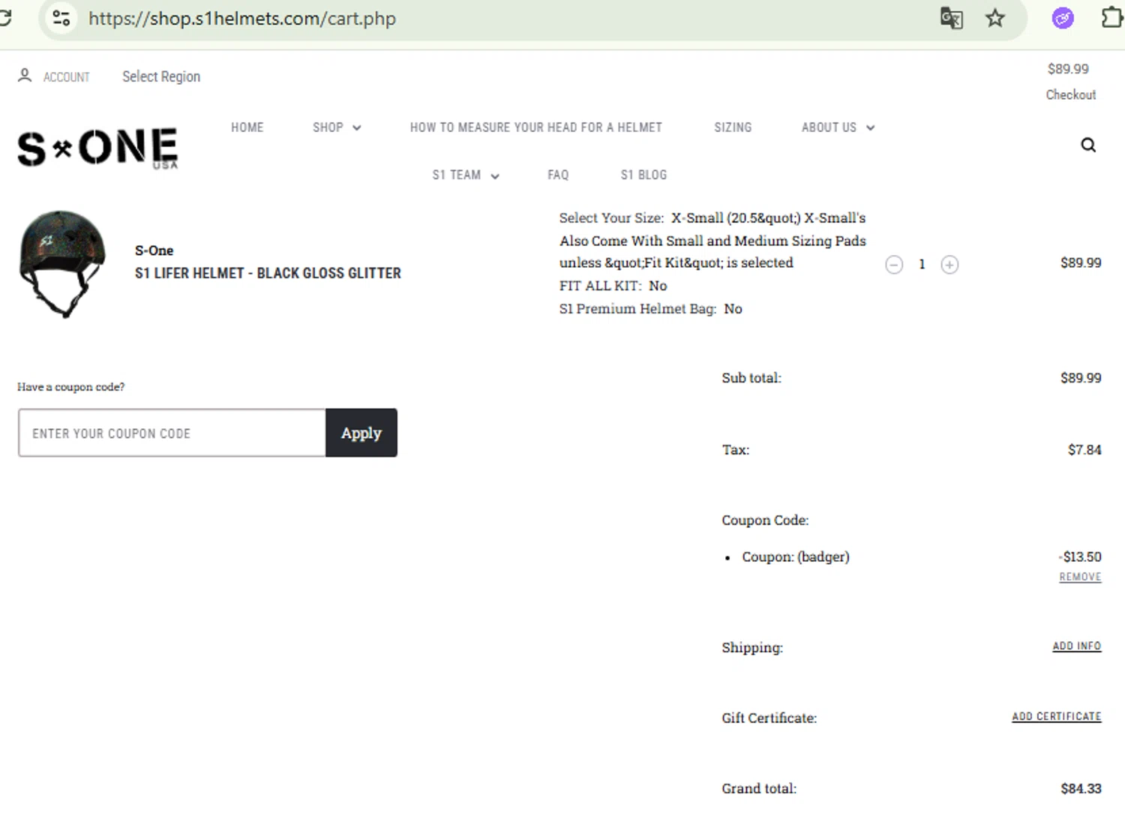The width and height of the screenshot is (1125, 840).
Task: Open site information icon in address bar
Action: 61,18
